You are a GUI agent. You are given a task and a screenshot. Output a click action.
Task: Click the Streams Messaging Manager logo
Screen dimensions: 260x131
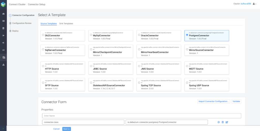pyautogui.click(x=3, y=4)
